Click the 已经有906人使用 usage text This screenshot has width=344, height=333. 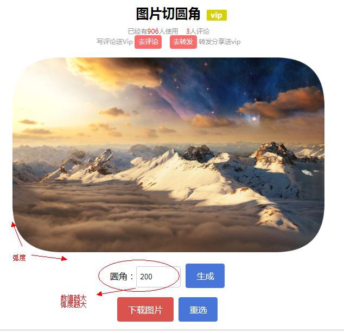[153, 31]
